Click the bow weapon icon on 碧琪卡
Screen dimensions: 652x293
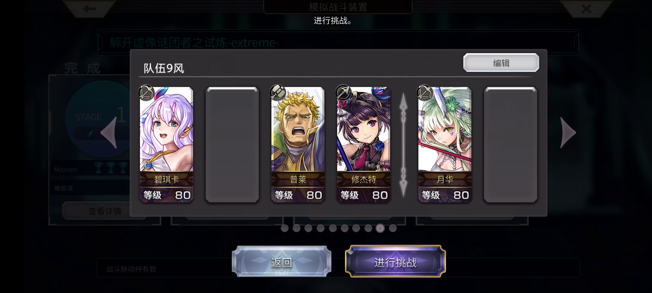[x=146, y=93]
